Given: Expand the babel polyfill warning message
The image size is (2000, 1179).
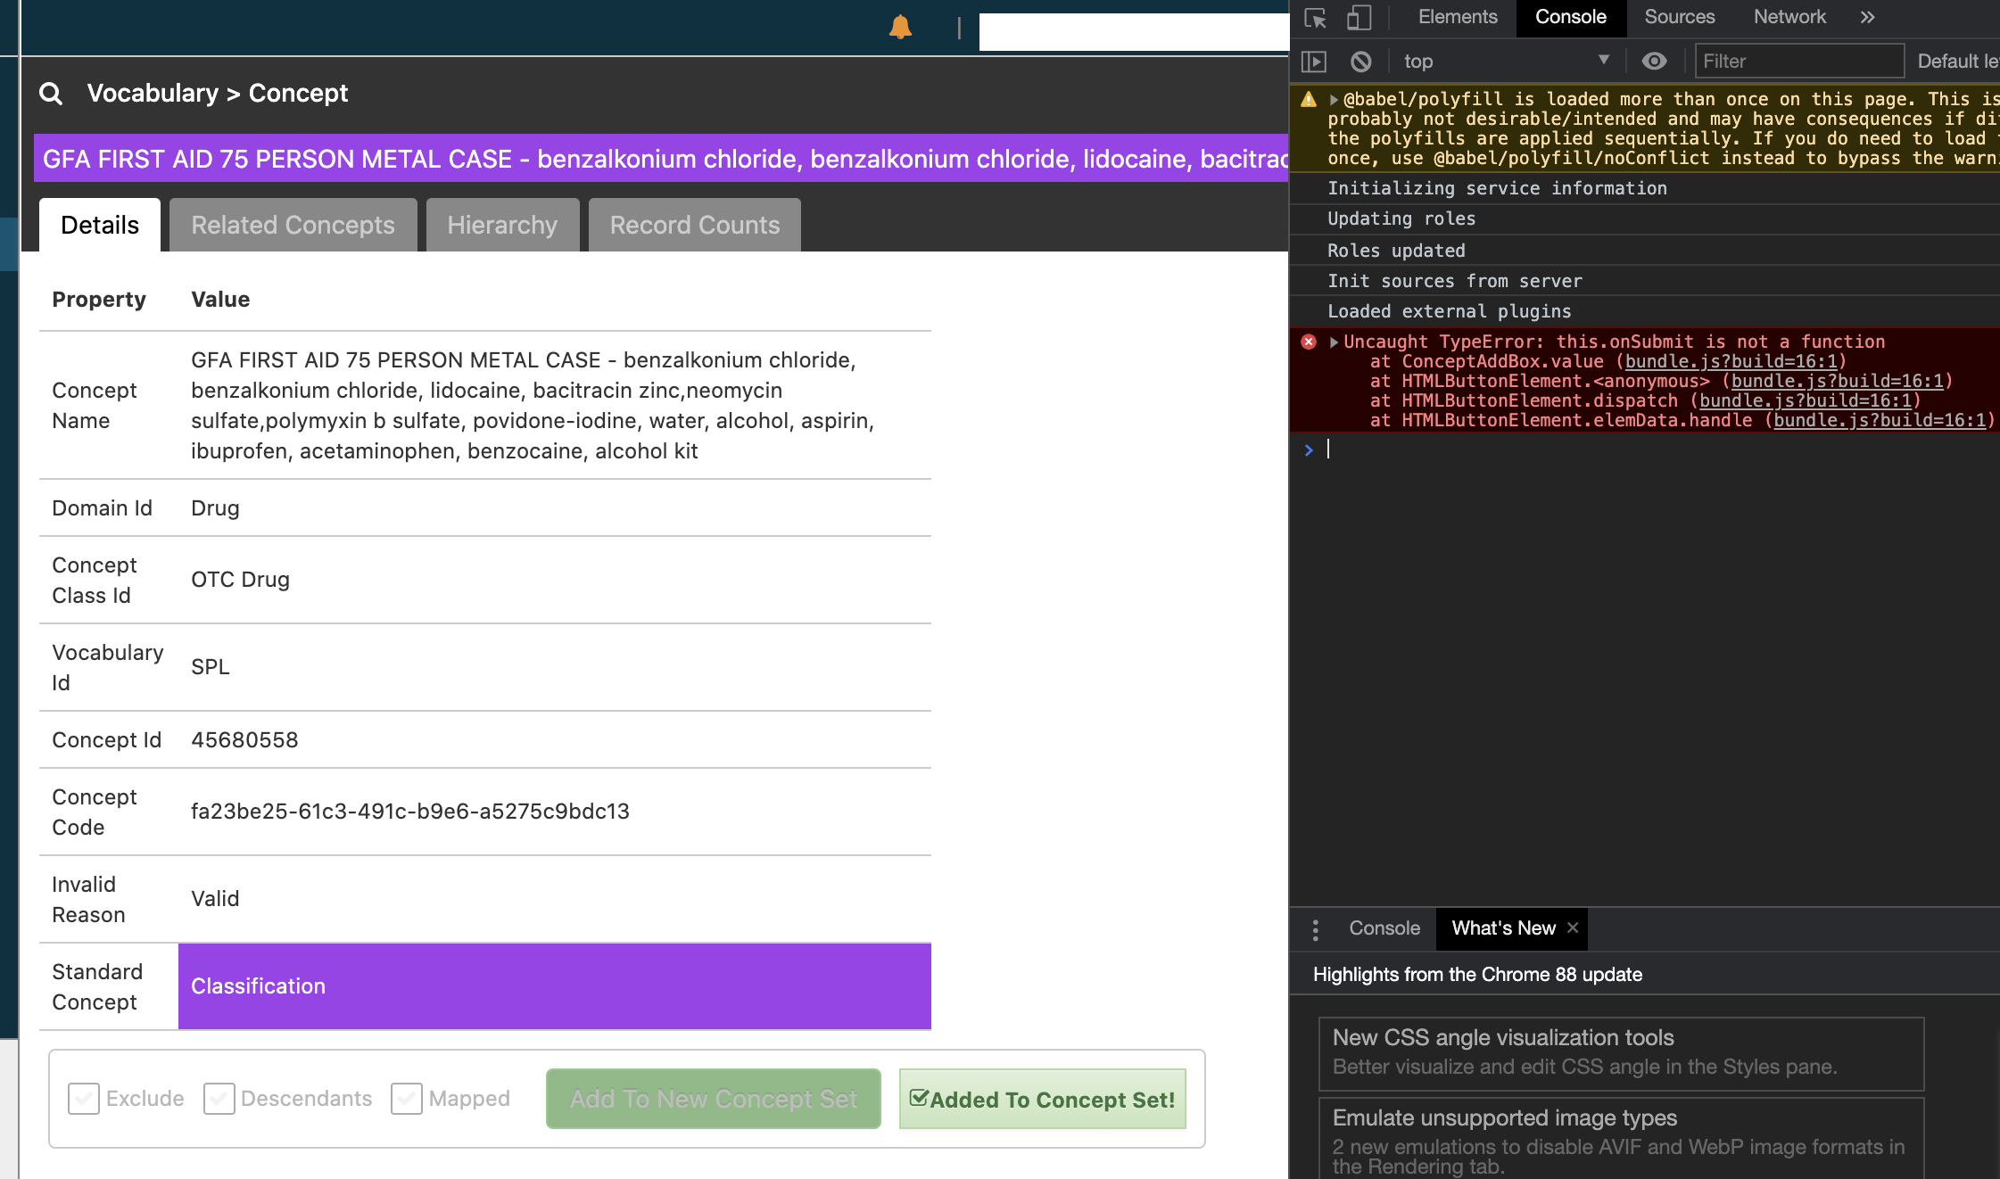Looking at the screenshot, I should pos(1333,98).
